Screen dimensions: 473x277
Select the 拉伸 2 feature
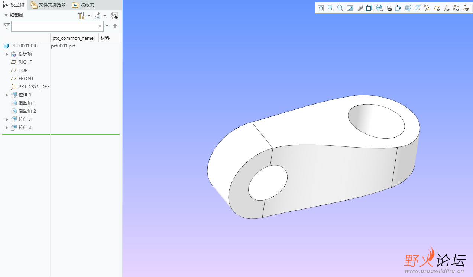(x=25, y=119)
